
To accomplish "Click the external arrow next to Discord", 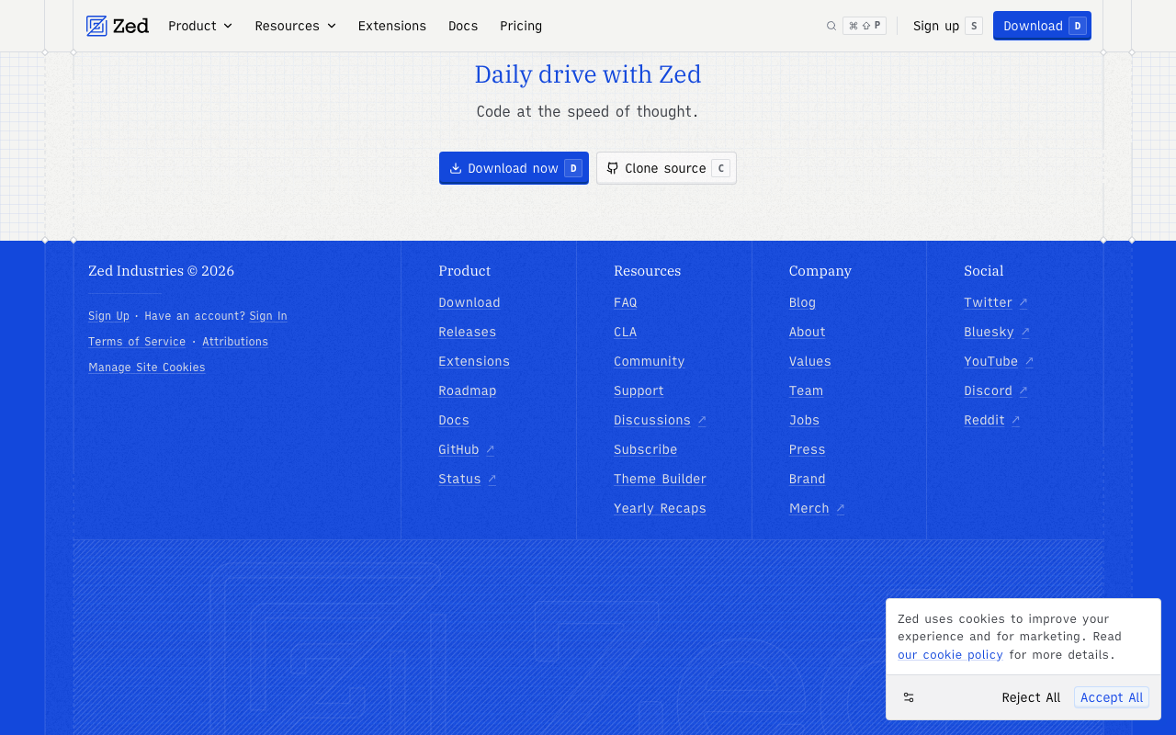I will point(1023,390).
